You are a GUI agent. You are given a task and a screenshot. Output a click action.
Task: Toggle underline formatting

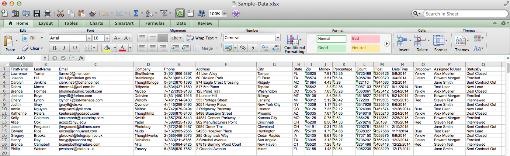click(75, 48)
